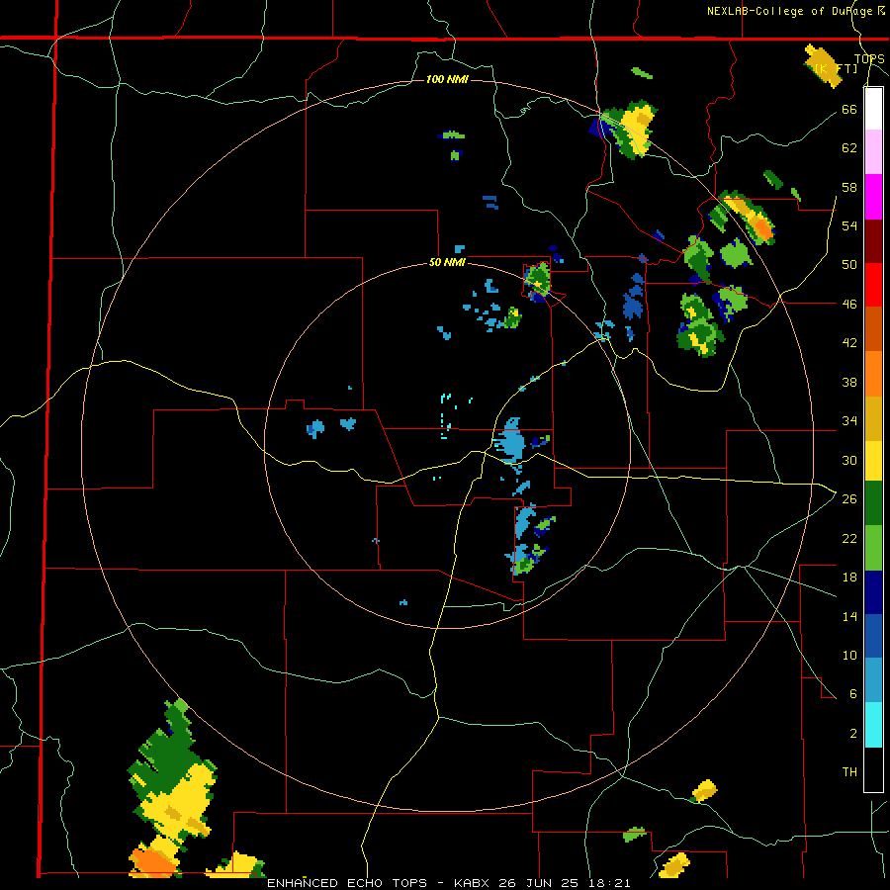The width and height of the screenshot is (890, 890).
Task: Click the 46 legend value
Action: (849, 305)
